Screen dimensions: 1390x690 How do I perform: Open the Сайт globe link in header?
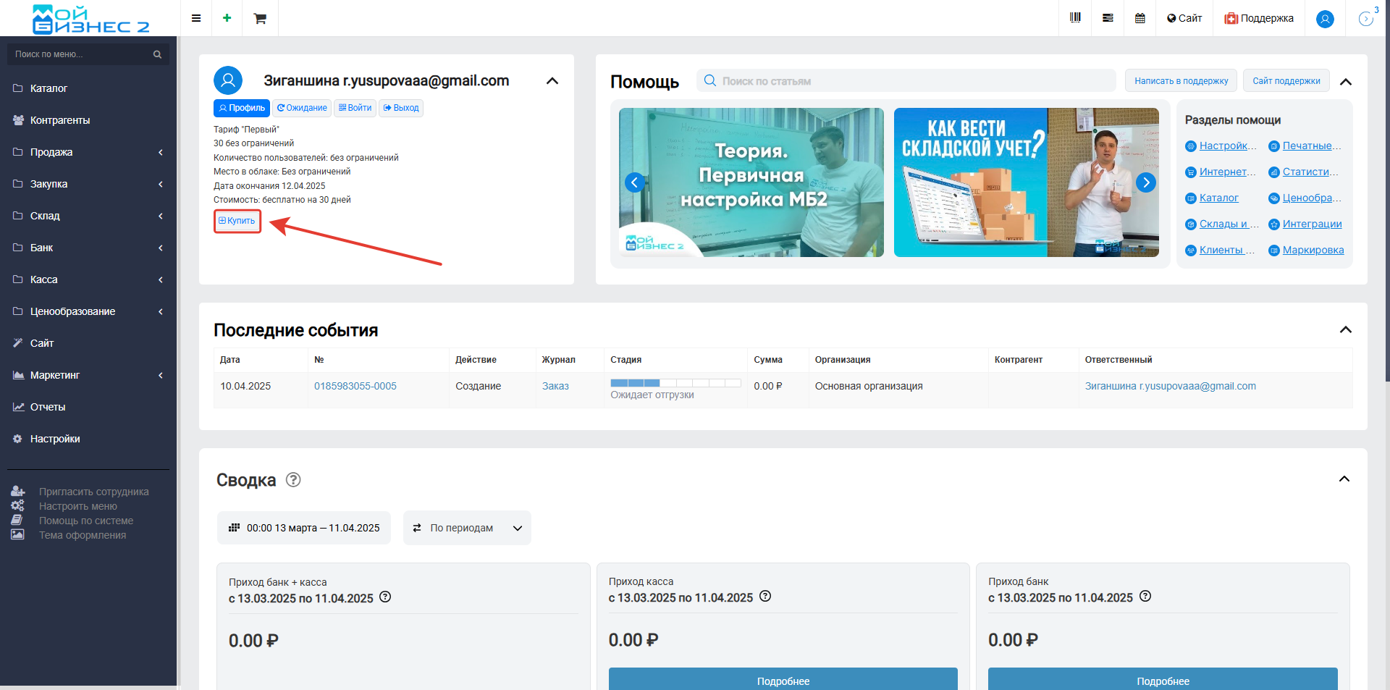pos(1184,18)
